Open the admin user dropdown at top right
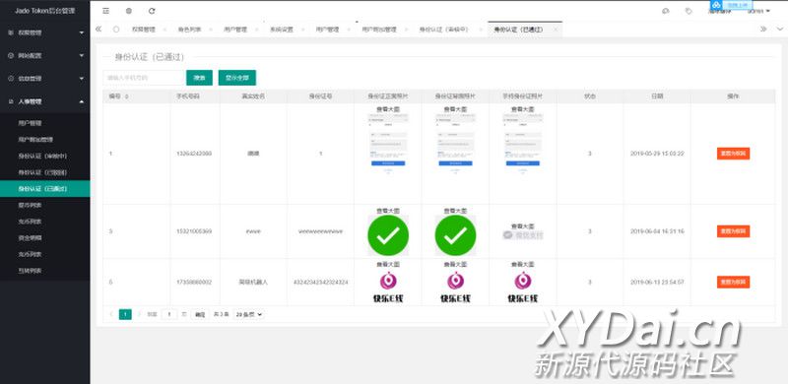This screenshot has width=788, height=384. tap(758, 11)
